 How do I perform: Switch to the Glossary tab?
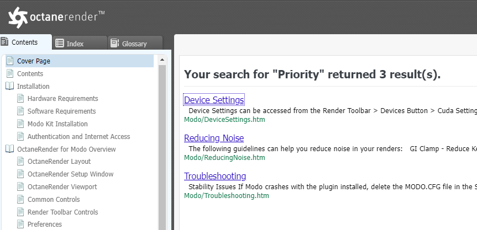tap(134, 44)
